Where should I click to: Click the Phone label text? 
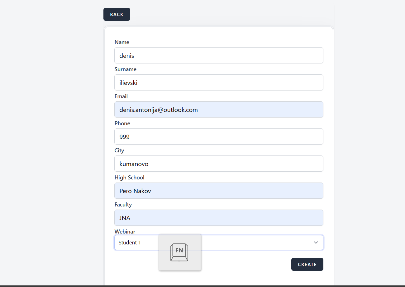[122, 123]
